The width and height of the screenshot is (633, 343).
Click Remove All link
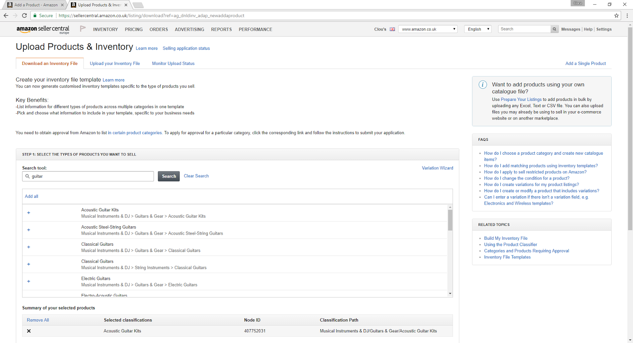click(38, 320)
